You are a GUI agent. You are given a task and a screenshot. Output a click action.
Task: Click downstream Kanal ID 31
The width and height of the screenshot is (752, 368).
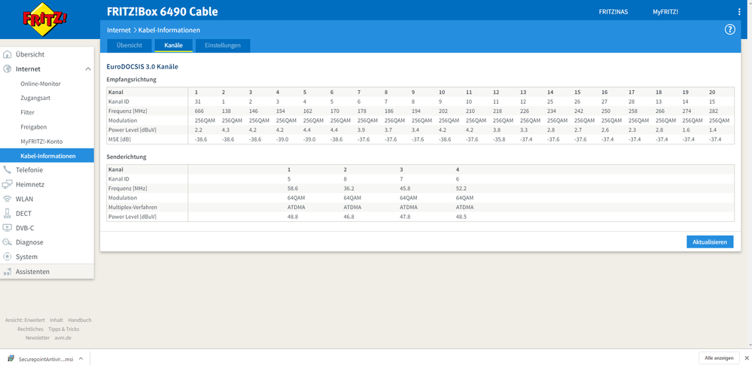pyautogui.click(x=197, y=101)
